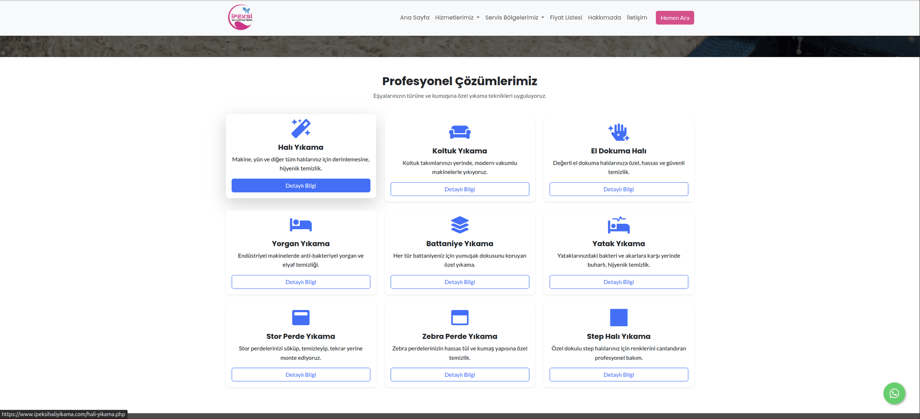The image size is (920, 419).
Task: Click the Battaniye Yıkama card title
Action: (x=460, y=244)
